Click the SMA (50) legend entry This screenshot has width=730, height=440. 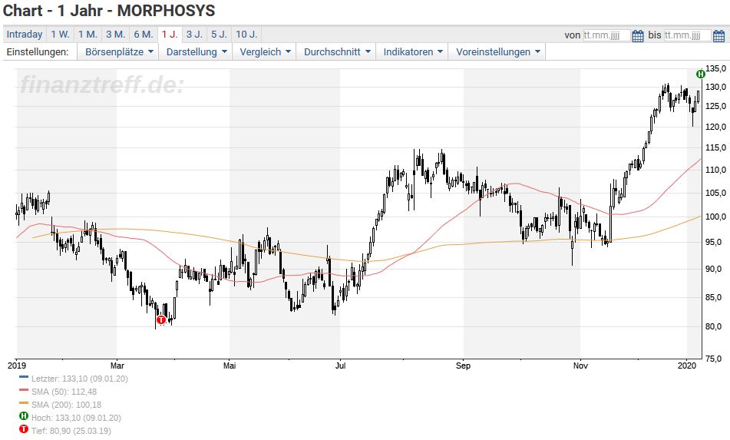point(64,392)
